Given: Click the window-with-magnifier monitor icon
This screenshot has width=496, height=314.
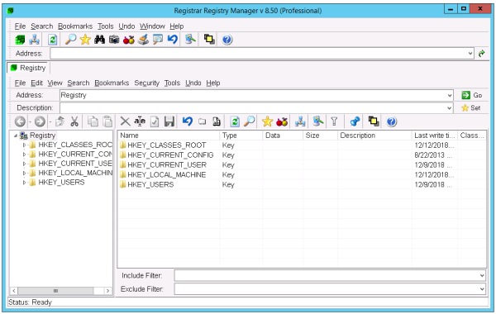Looking at the screenshot, I should click(158, 40).
